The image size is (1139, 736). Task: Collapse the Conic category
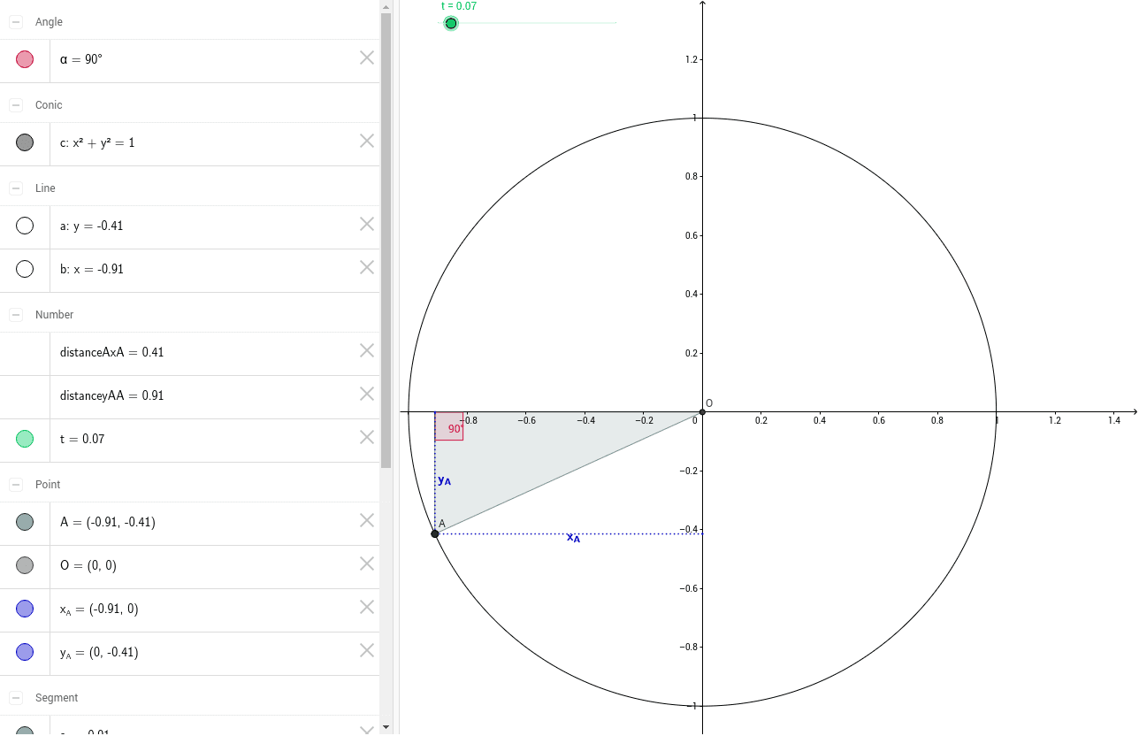point(16,105)
